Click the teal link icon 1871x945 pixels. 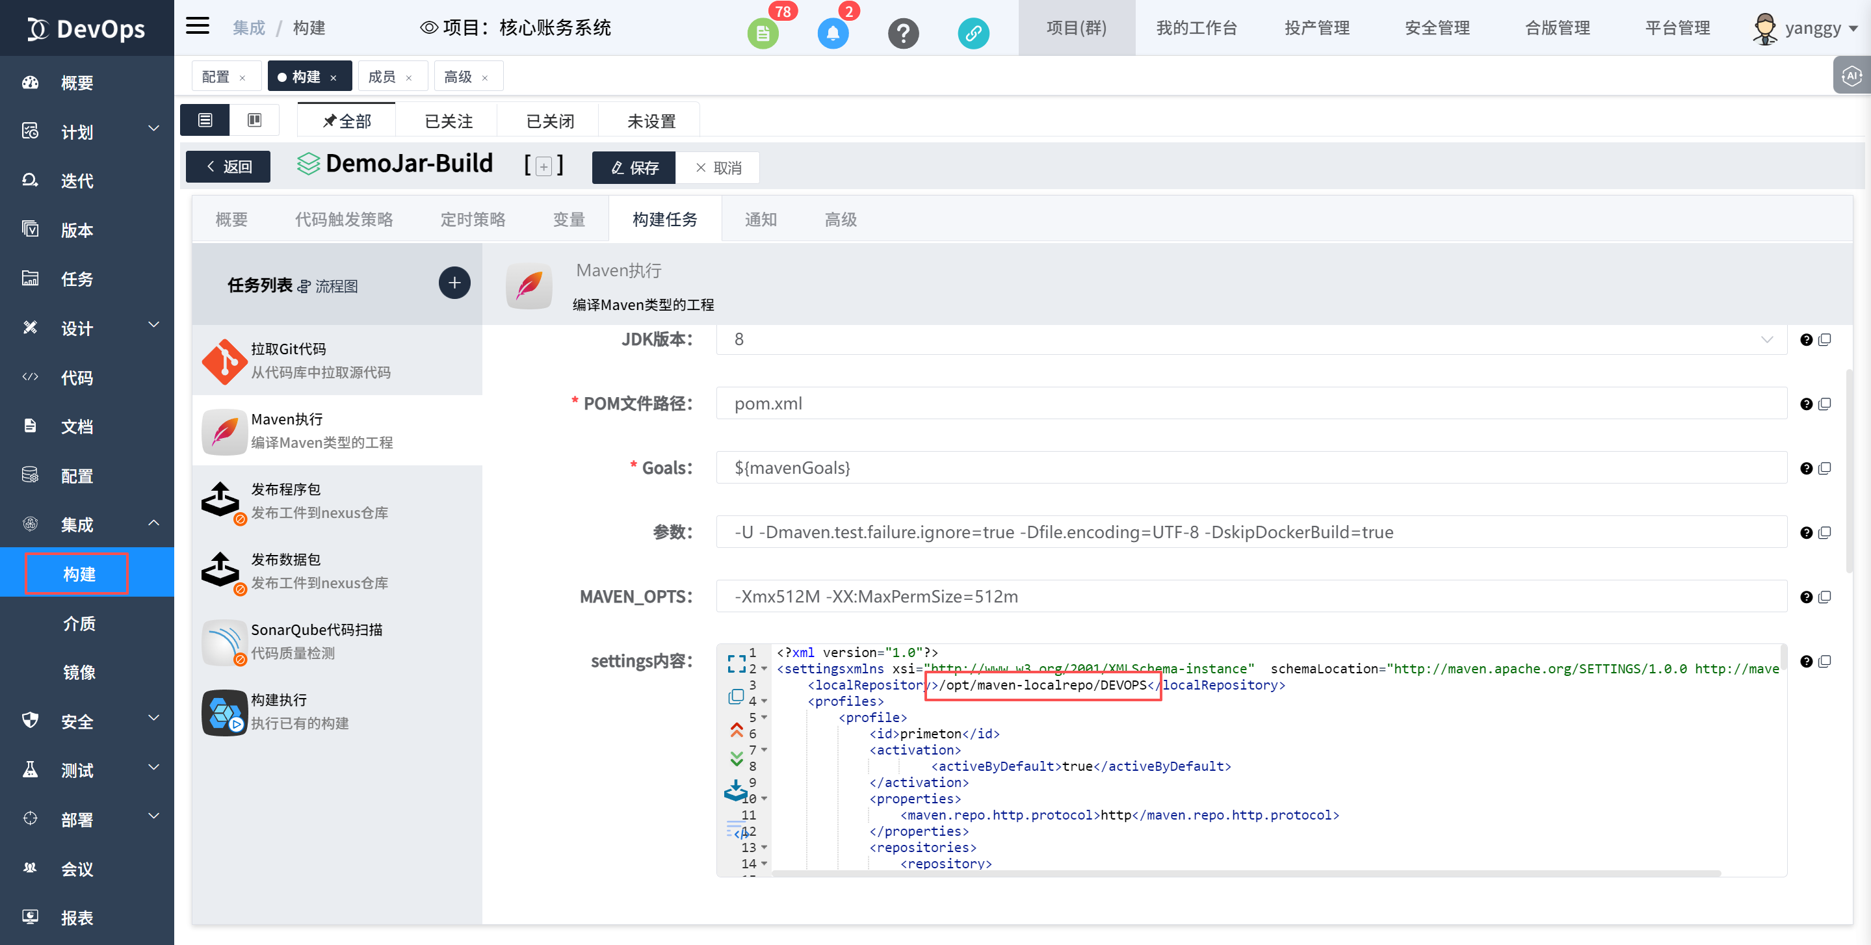pyautogui.click(x=973, y=33)
